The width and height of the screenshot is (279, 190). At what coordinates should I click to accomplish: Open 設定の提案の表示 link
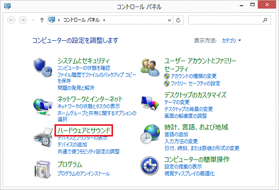point(183,167)
